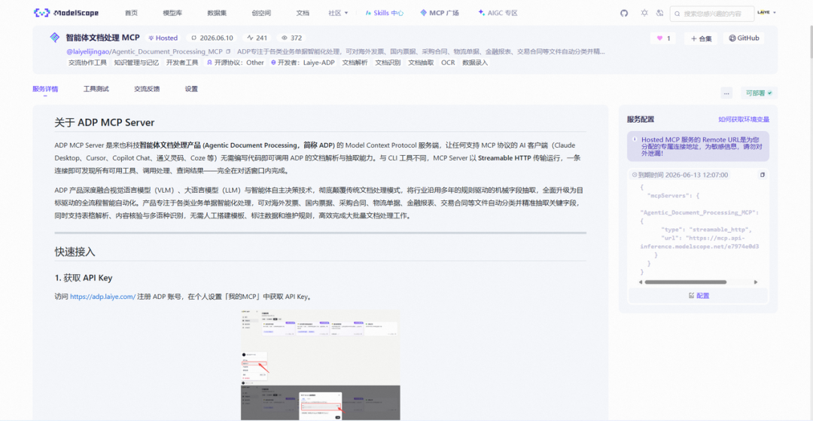
Task: Open Skills 中心
Action: 384,13
